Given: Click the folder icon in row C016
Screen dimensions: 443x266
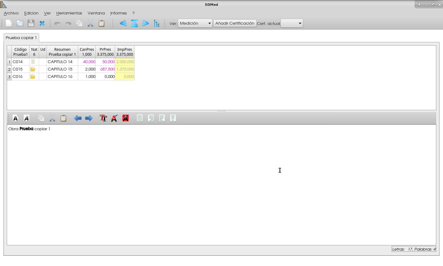Looking at the screenshot, I should pos(33,77).
